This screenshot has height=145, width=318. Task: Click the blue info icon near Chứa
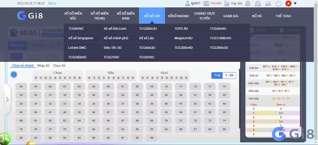14,75
